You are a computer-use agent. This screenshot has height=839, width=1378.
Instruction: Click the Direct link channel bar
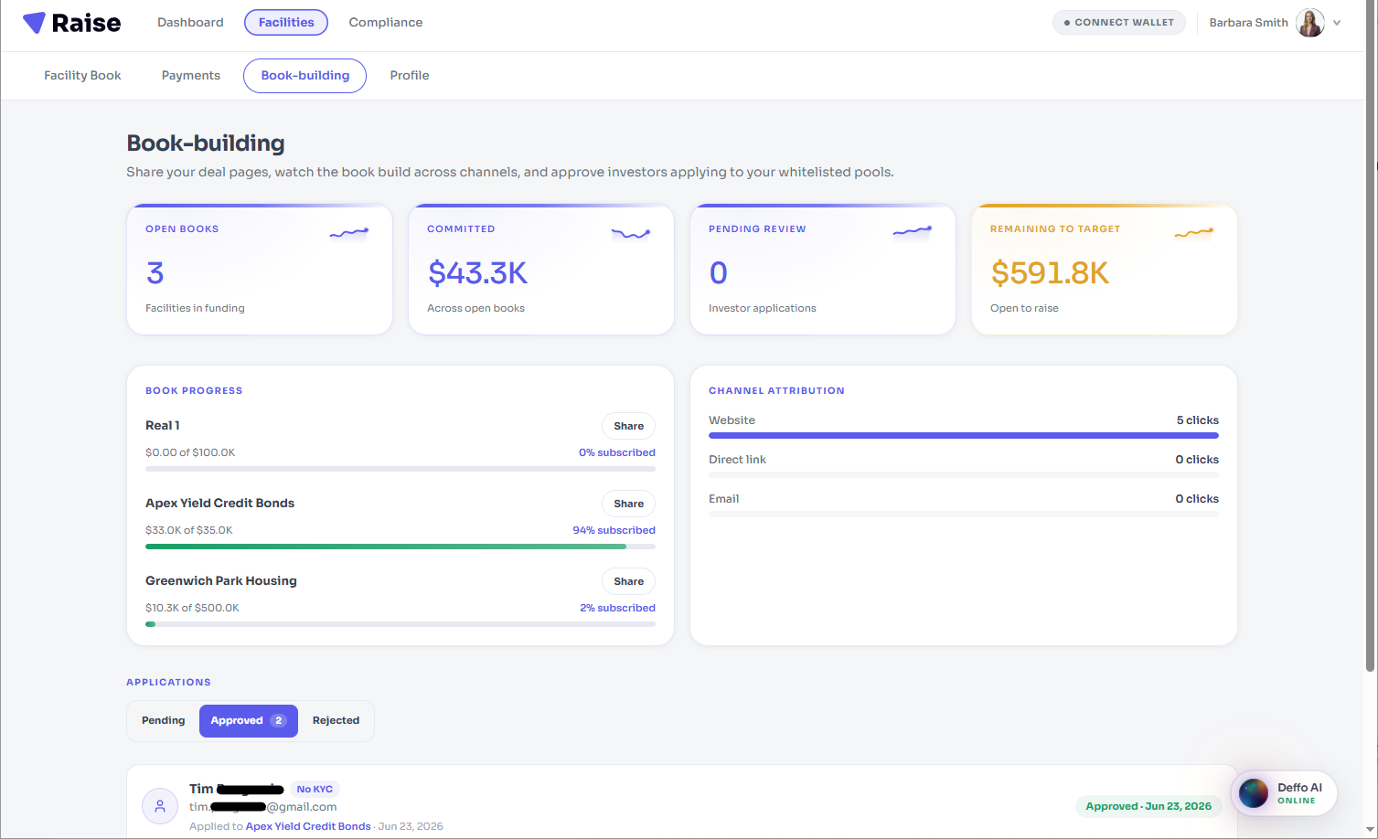964,475
